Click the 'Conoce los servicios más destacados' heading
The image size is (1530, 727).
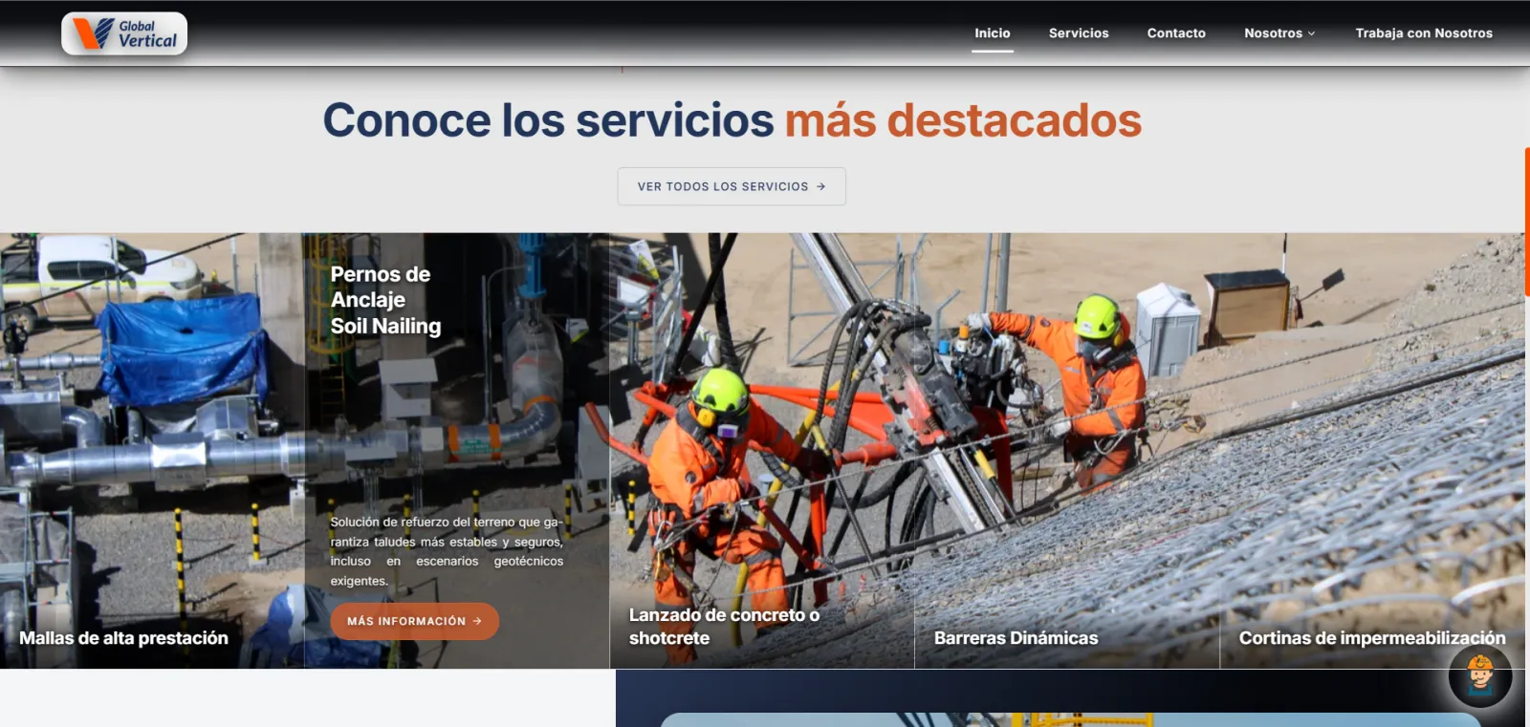(732, 120)
